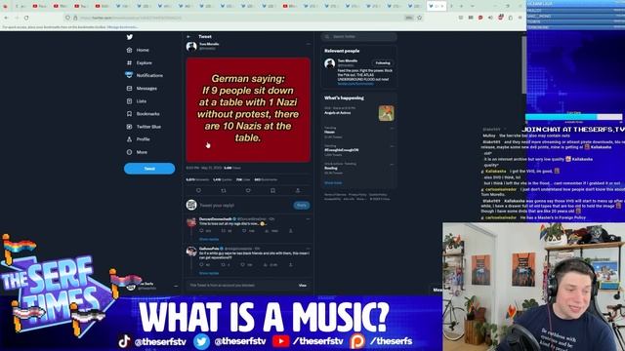
Task: Open options on second reply tweet
Action: [308, 249]
